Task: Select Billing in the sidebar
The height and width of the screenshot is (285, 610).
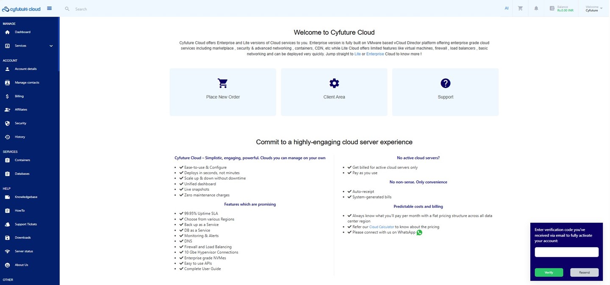Action: [19, 96]
